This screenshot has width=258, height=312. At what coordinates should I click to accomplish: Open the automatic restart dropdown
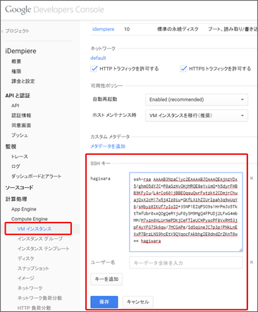click(x=197, y=99)
